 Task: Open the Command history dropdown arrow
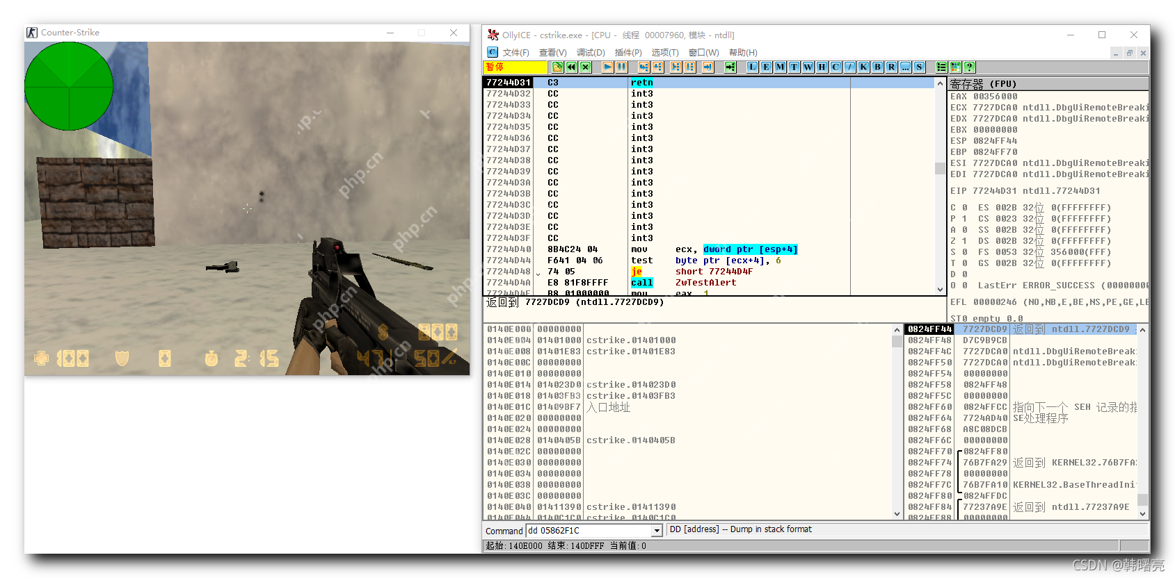tap(656, 531)
